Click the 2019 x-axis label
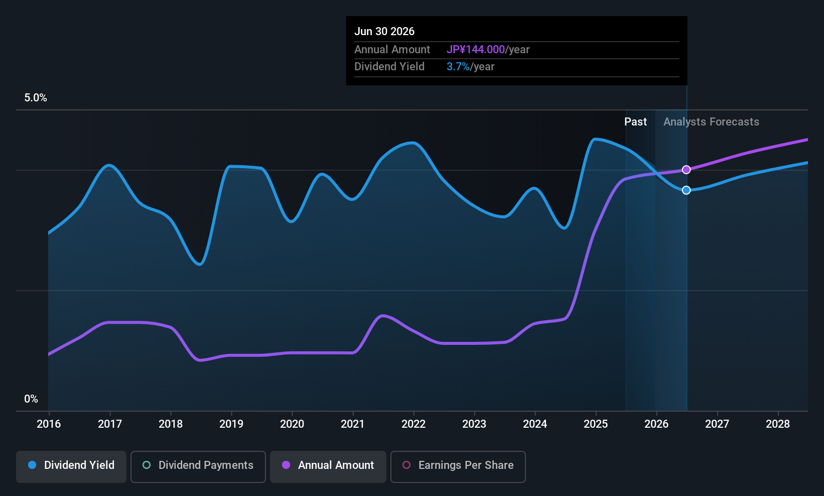Image resolution: width=824 pixels, height=496 pixels. (231, 424)
